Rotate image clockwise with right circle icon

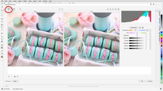tap(62, 9)
